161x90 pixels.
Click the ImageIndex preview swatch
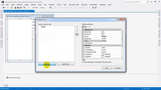pyautogui.click(x=103, y=54)
